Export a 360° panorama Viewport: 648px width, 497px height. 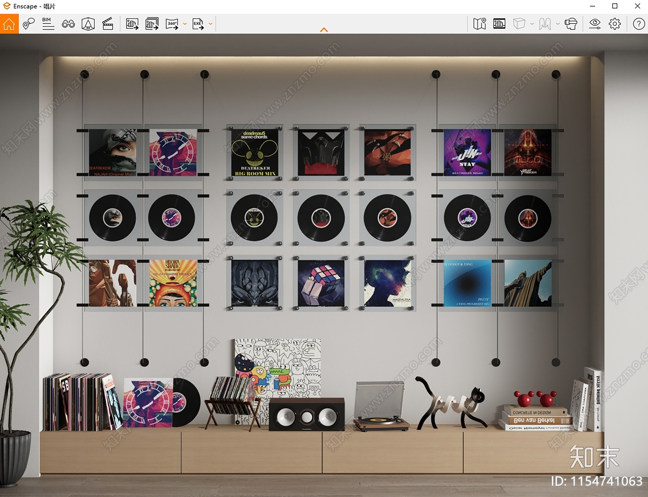pyautogui.click(x=172, y=24)
